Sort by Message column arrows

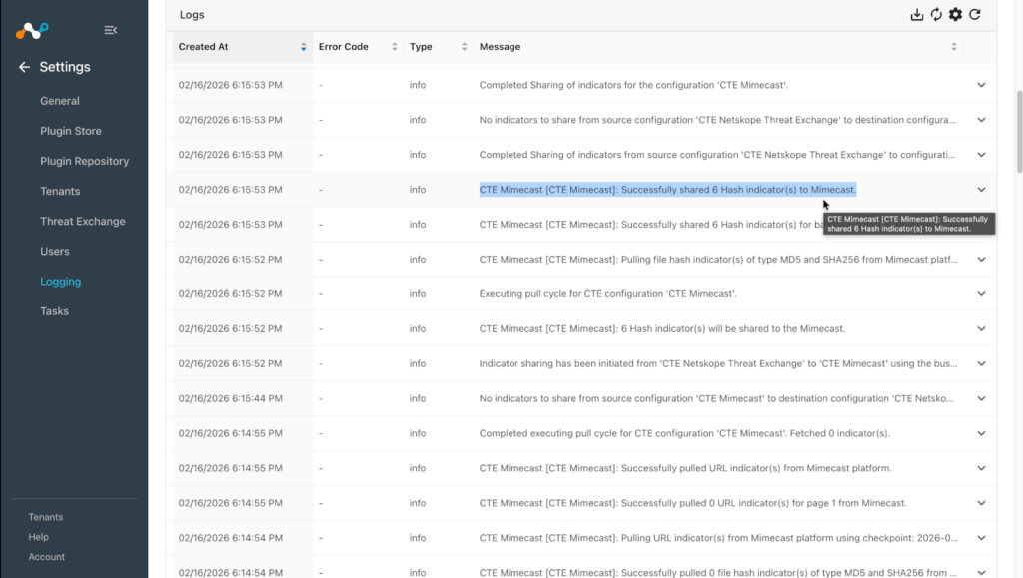(954, 47)
